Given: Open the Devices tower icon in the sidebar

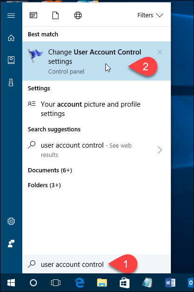Looking at the screenshot, I should (11, 82).
